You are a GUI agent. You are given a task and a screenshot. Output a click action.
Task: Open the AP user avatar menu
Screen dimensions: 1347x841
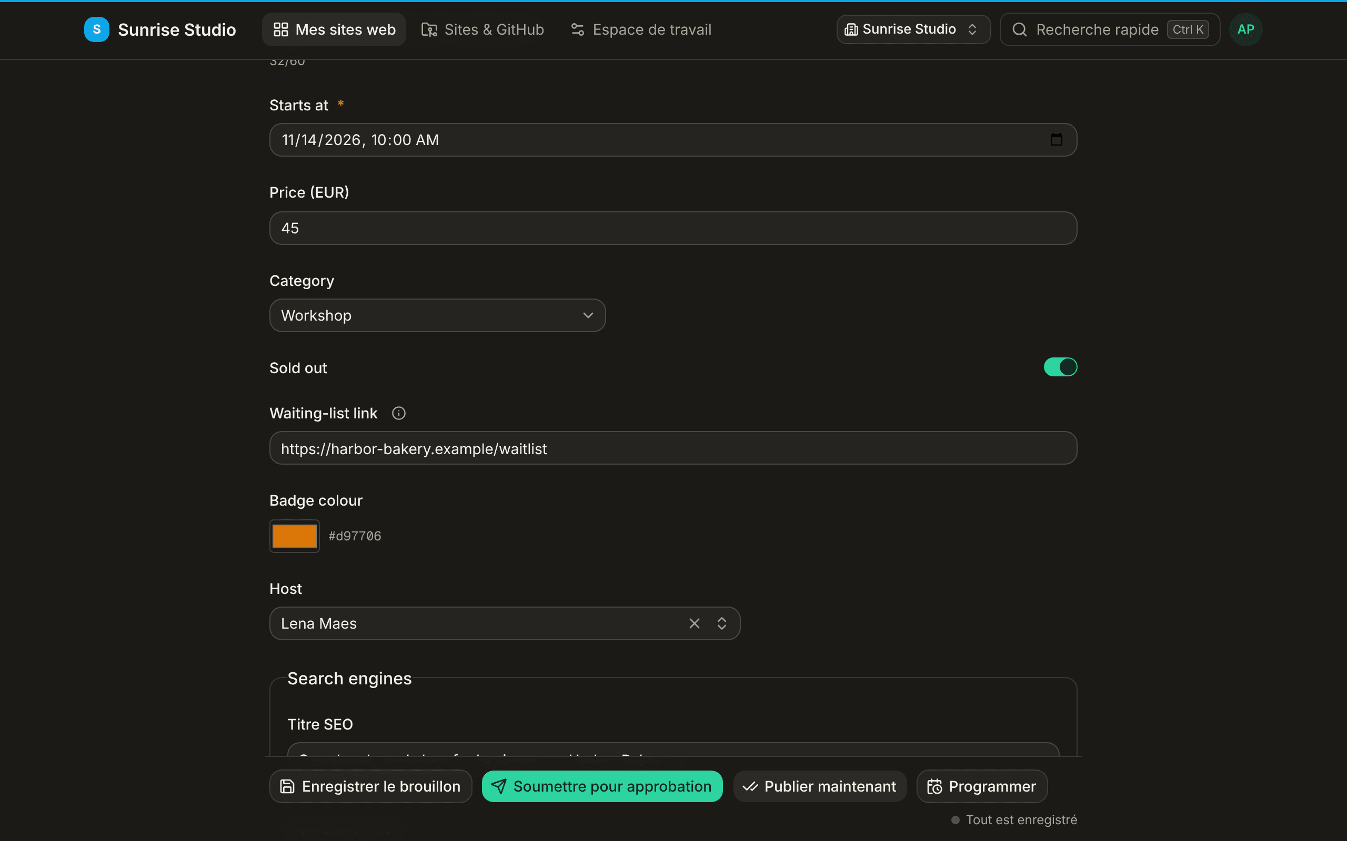pos(1245,29)
